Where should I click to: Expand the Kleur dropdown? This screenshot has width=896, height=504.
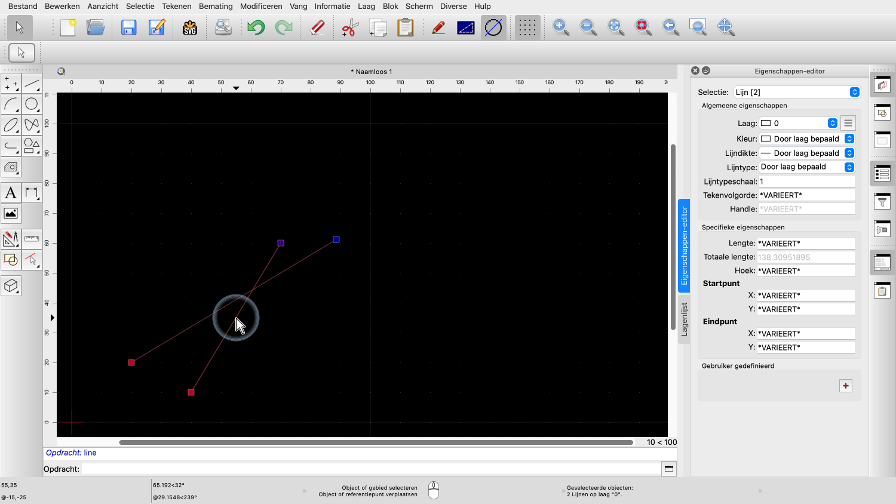tap(806, 139)
